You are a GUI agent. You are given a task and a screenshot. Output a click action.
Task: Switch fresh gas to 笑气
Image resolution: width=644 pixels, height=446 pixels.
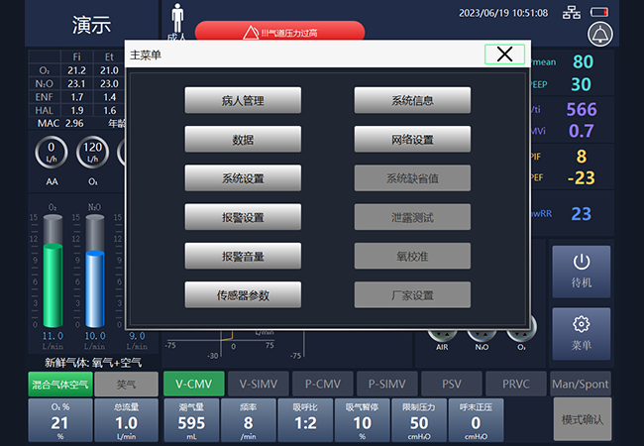click(127, 385)
